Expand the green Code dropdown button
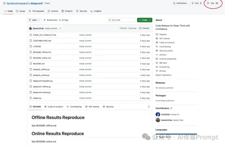This screenshot has width=225, height=146. click(x=144, y=20)
